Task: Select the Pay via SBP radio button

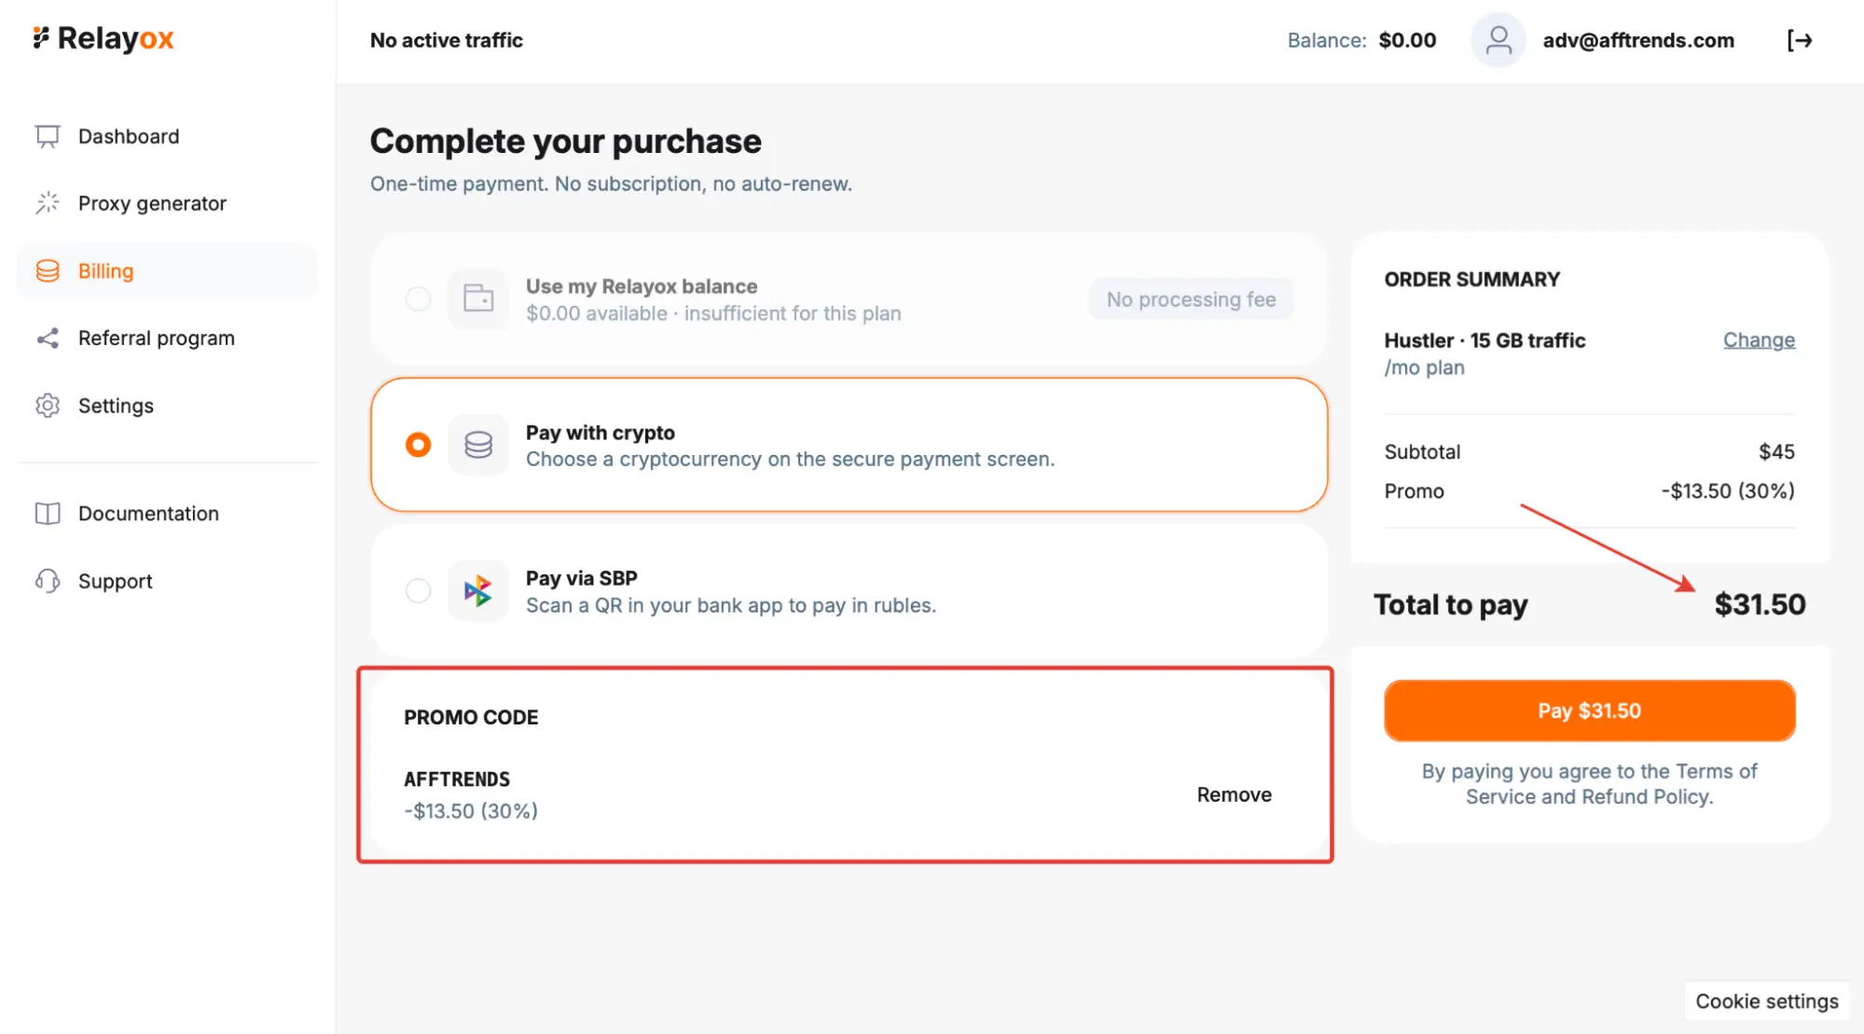Action: tap(418, 590)
